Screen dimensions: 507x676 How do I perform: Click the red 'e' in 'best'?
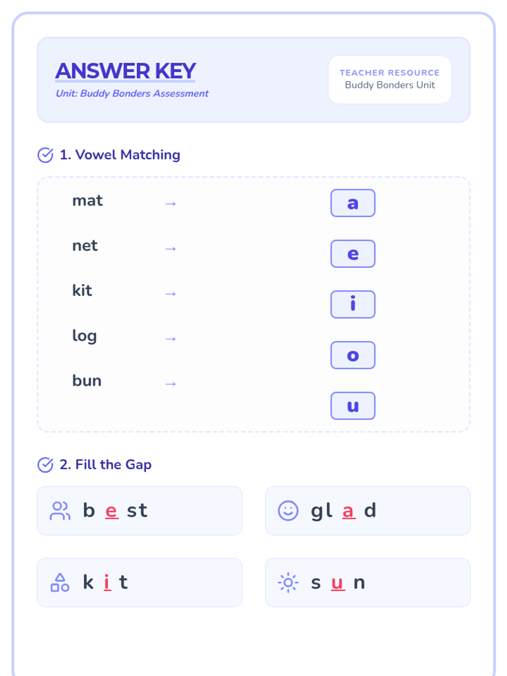112,511
